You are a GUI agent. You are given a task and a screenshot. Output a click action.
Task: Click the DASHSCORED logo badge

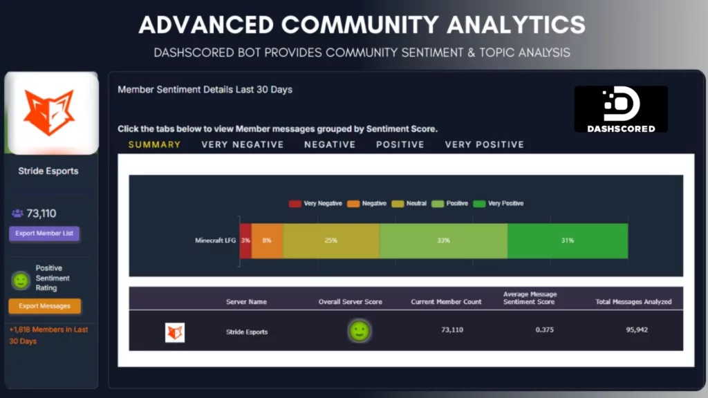pos(620,109)
